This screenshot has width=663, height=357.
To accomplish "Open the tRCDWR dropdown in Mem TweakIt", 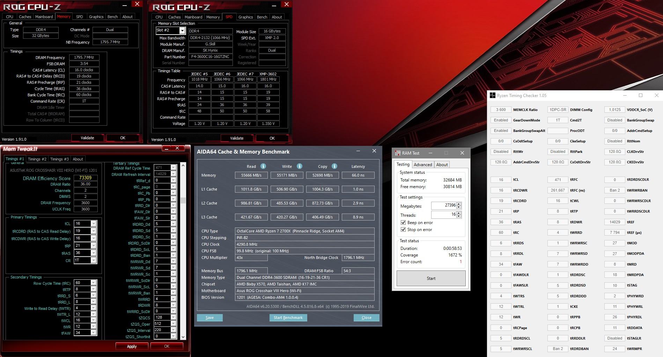I will click(93, 238).
